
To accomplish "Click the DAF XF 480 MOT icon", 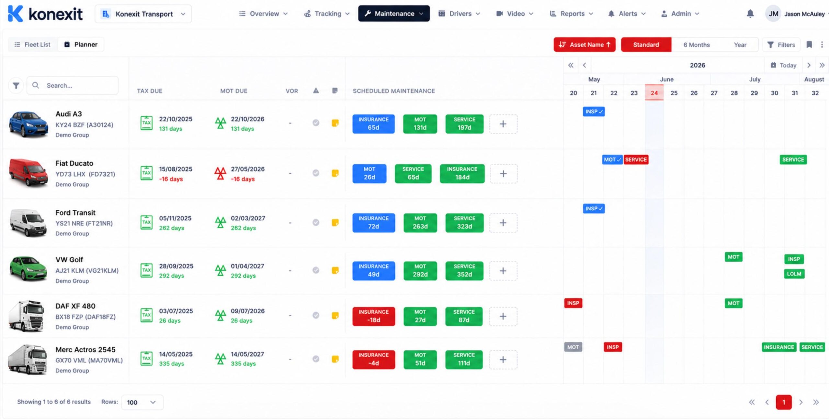I will point(220,315).
